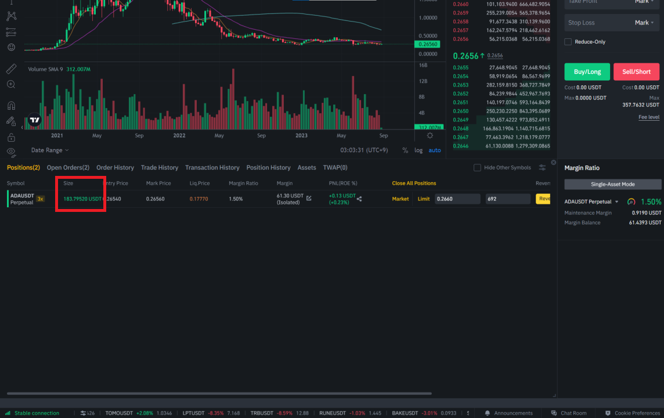Click the TradingView logo on chart
The image size is (664, 418).
click(x=35, y=120)
